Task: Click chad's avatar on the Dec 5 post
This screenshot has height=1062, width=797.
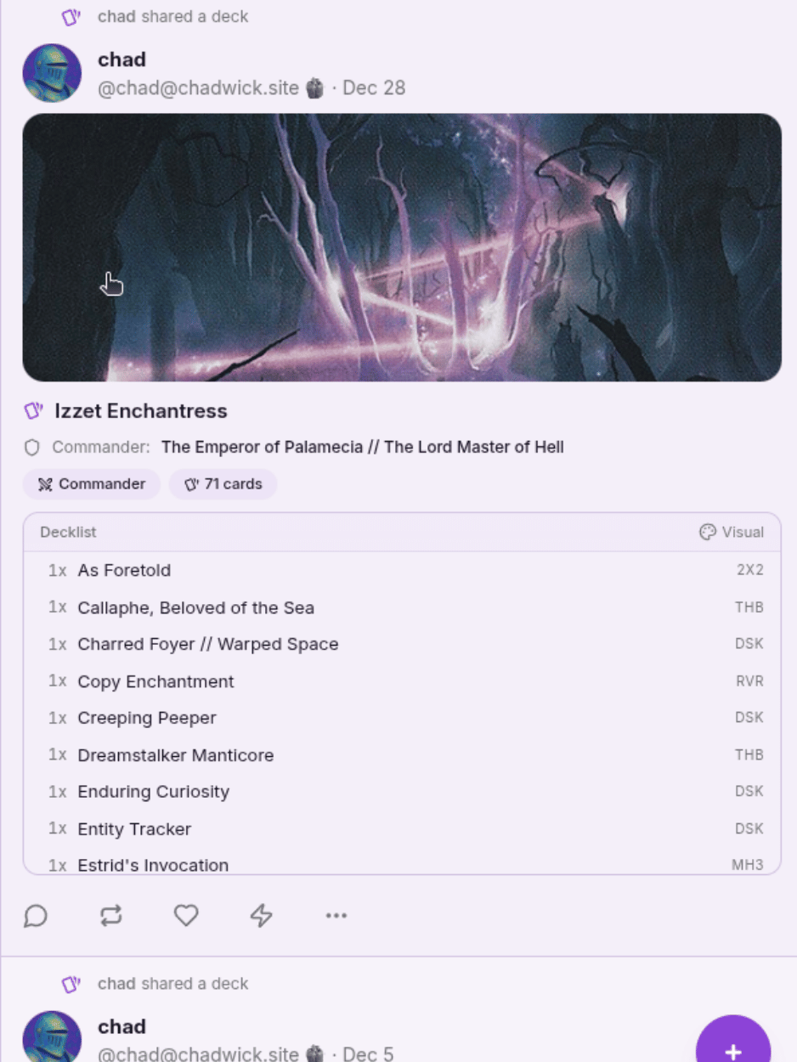Action: coord(52,1037)
